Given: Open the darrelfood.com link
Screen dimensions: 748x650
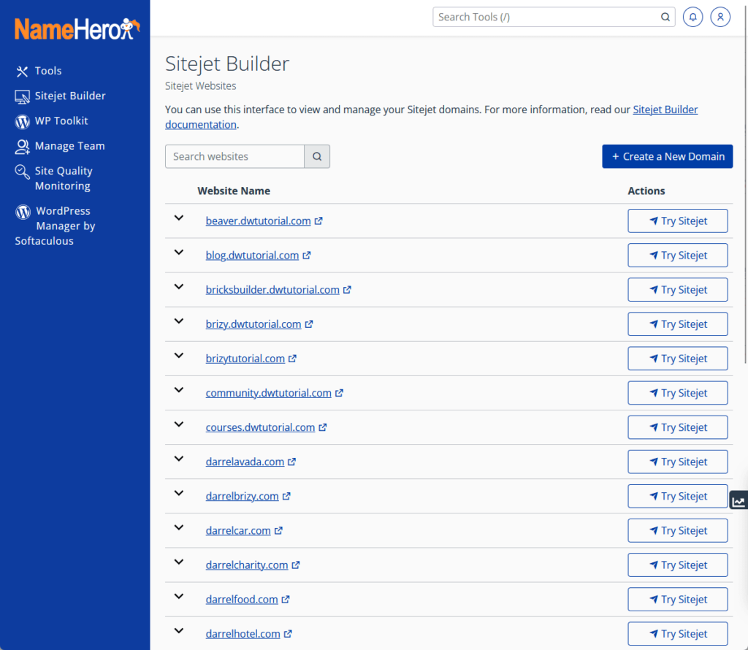Looking at the screenshot, I should [x=242, y=600].
